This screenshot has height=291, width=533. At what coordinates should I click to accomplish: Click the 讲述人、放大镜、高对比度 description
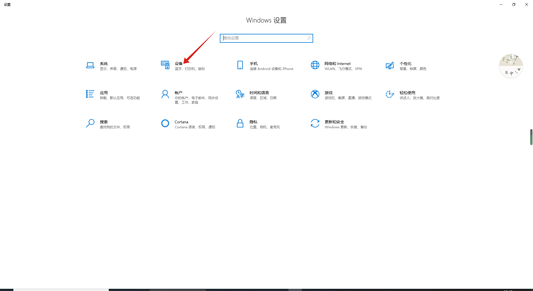[420, 98]
